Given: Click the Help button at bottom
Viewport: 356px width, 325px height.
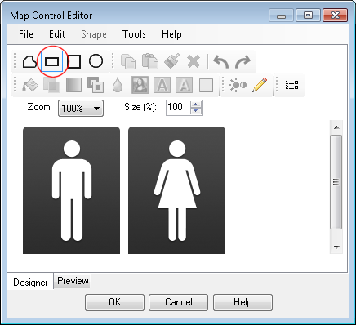Looking at the screenshot, I should pyautogui.click(x=243, y=302).
